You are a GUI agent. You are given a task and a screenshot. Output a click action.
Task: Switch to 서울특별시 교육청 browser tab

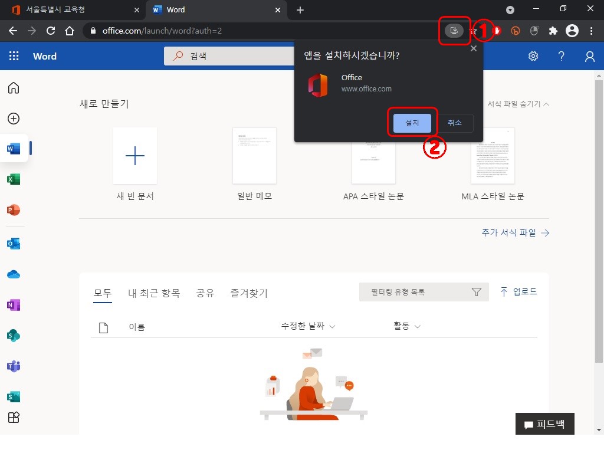tap(73, 9)
